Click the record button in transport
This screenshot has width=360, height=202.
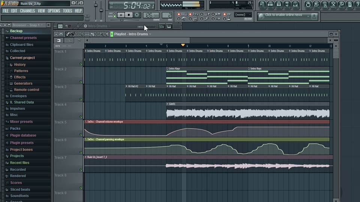click(137, 15)
